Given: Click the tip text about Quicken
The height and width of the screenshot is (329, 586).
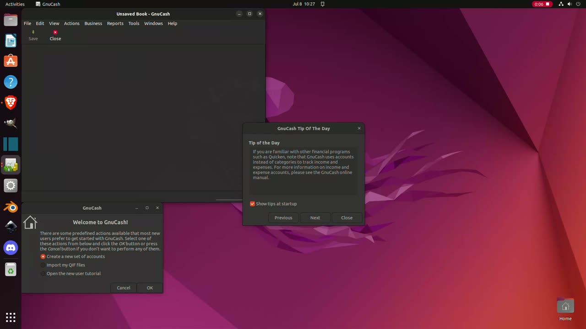Looking at the screenshot, I should [x=303, y=164].
